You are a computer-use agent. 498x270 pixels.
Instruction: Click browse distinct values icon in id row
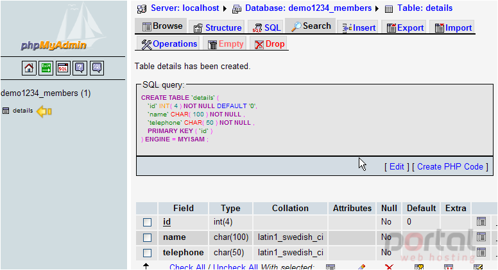481,221
